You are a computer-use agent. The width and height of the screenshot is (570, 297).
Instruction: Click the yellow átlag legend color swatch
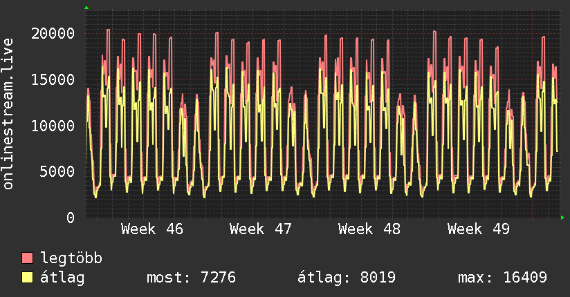pos(28,278)
